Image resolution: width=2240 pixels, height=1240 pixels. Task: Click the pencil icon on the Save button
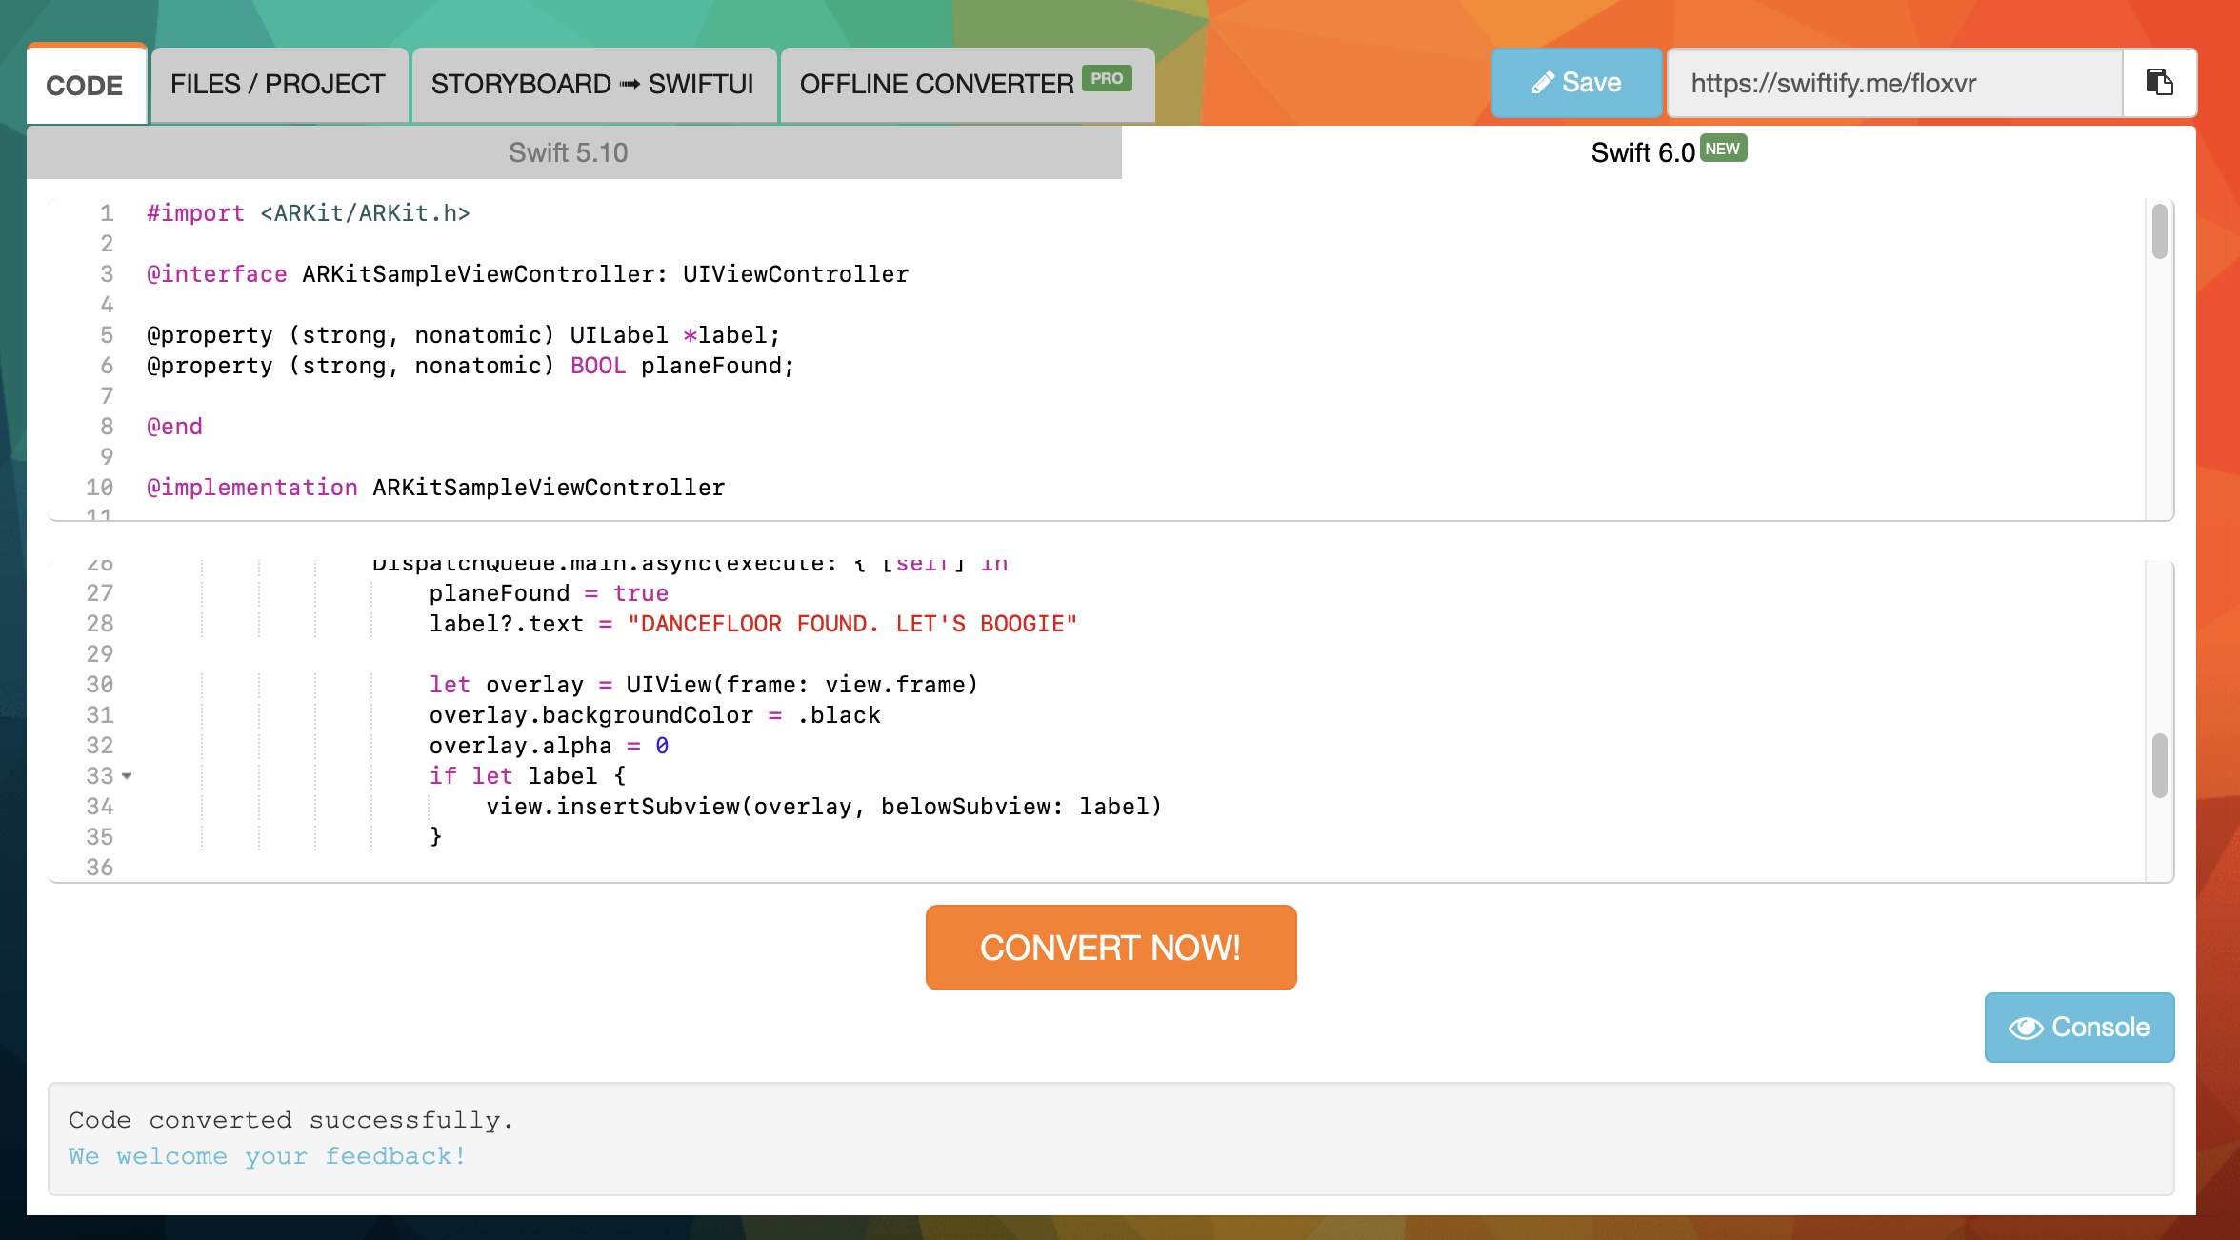click(1542, 84)
